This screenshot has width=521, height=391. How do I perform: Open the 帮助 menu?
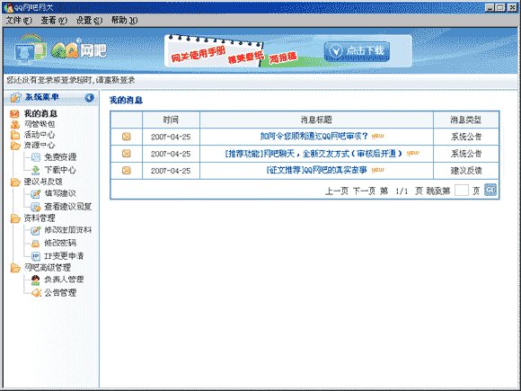tap(124, 21)
